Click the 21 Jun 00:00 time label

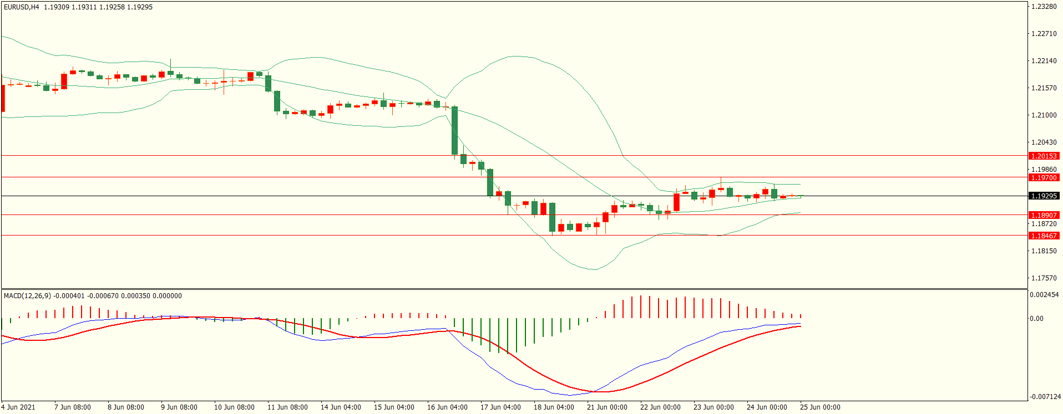click(x=607, y=407)
